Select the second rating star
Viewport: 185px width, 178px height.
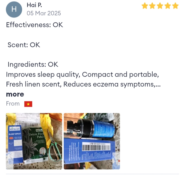pos(152,6)
